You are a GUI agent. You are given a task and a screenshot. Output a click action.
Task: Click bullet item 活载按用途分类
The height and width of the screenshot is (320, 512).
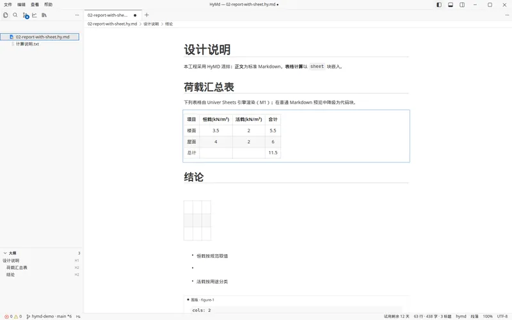click(x=212, y=282)
